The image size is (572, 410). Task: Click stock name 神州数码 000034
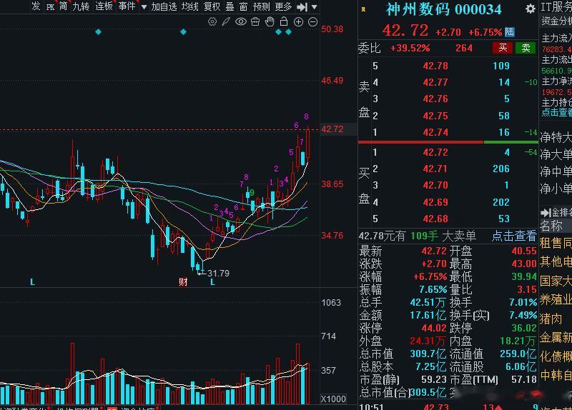(444, 9)
